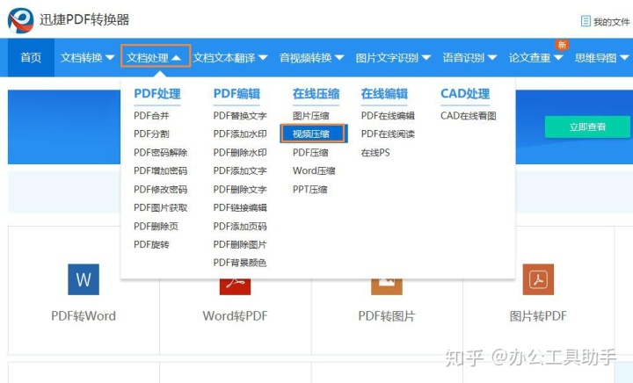Open the 我的文件 document icon
This screenshot has height=383, width=633.
pos(586,21)
